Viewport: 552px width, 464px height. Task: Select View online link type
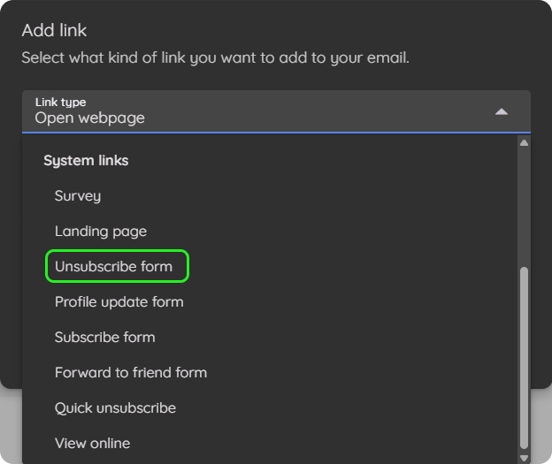click(x=270, y=444)
